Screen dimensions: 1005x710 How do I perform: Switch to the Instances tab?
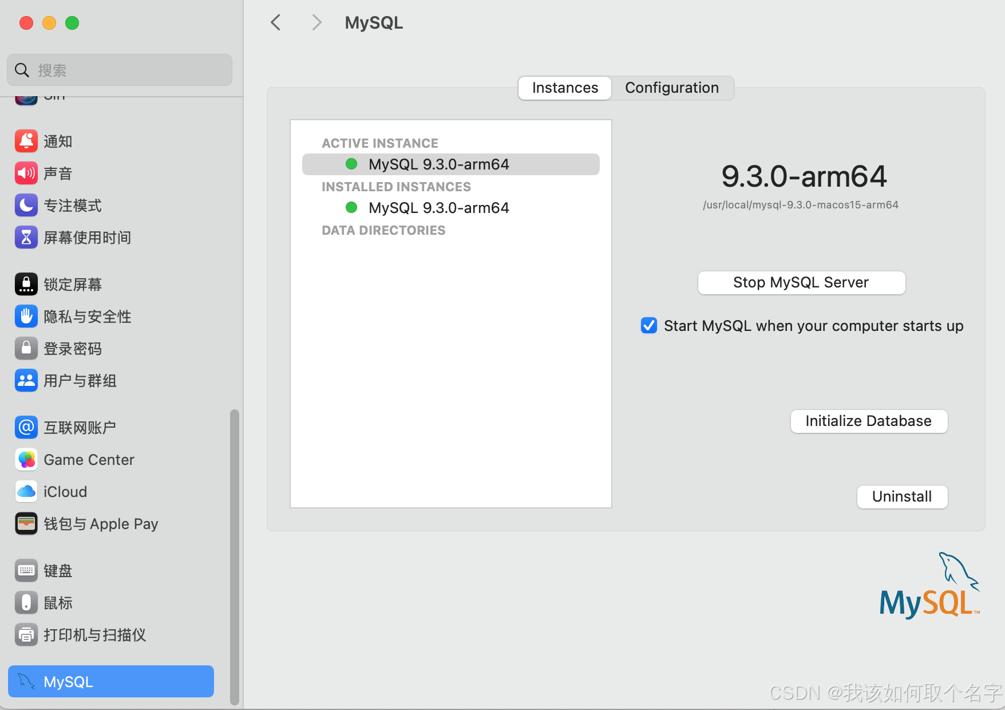565,88
